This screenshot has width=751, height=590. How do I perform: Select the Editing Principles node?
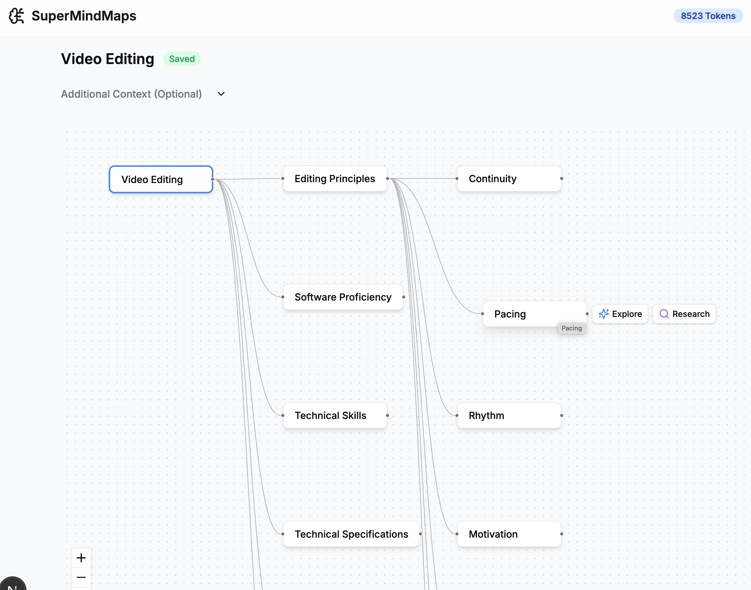pos(335,179)
